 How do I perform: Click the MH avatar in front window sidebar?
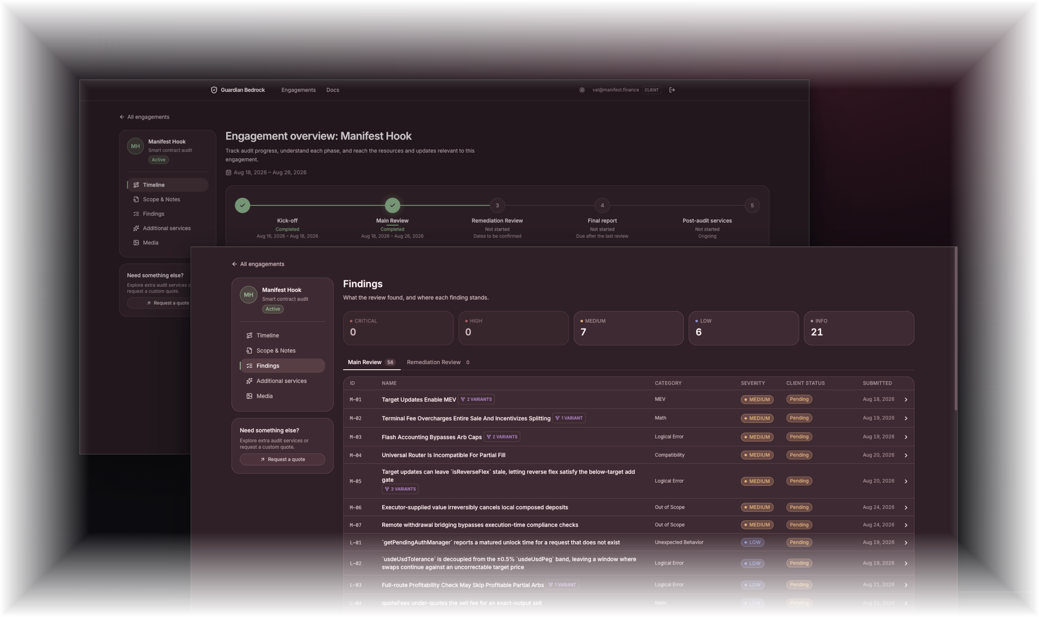248,295
